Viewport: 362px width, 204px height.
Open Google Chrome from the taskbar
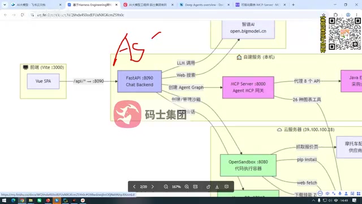click(x=22, y=200)
